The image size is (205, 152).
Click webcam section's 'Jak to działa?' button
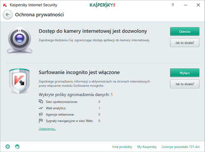pos(184,42)
